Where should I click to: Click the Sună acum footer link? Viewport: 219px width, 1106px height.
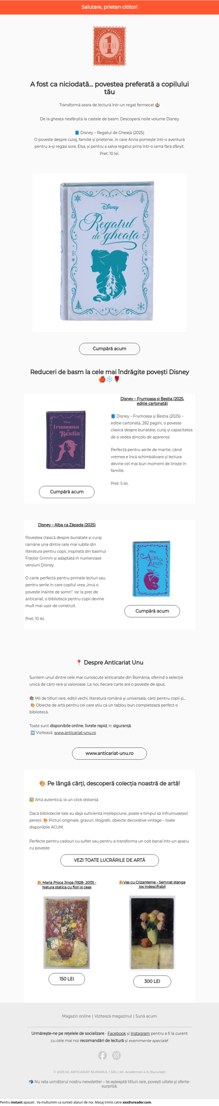(146, 1016)
